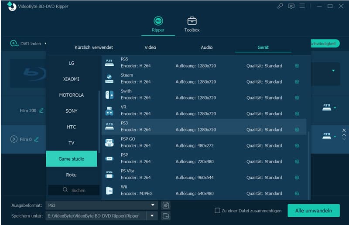Select the Game studio category
The width and height of the screenshot is (349, 225).
tap(72, 159)
